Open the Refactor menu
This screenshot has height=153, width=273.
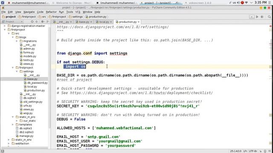[51, 12]
